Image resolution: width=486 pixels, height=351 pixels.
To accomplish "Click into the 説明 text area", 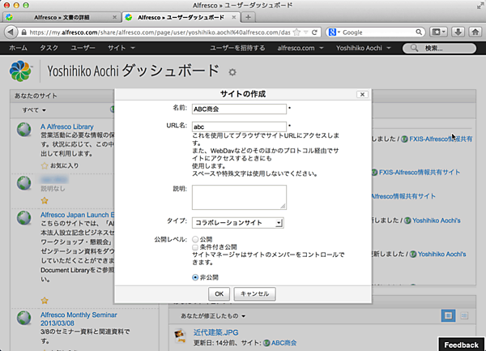I will 239,196.
